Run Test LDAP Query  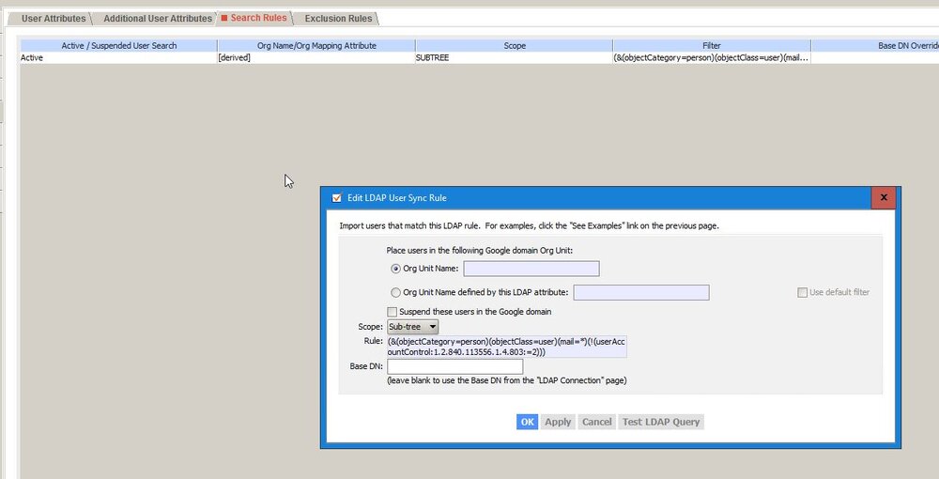[x=661, y=422]
